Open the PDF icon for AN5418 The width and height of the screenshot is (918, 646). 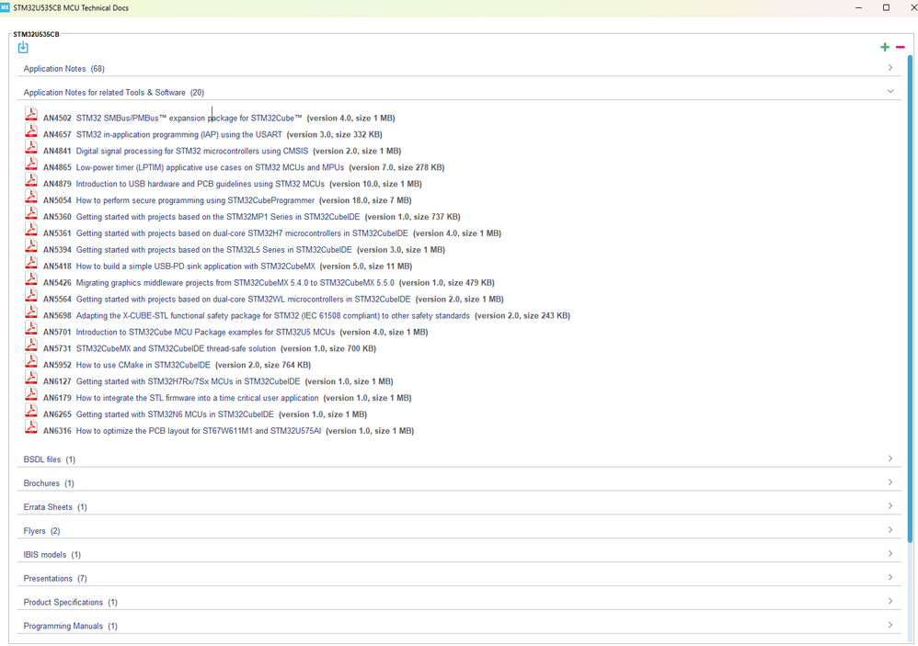(31, 261)
